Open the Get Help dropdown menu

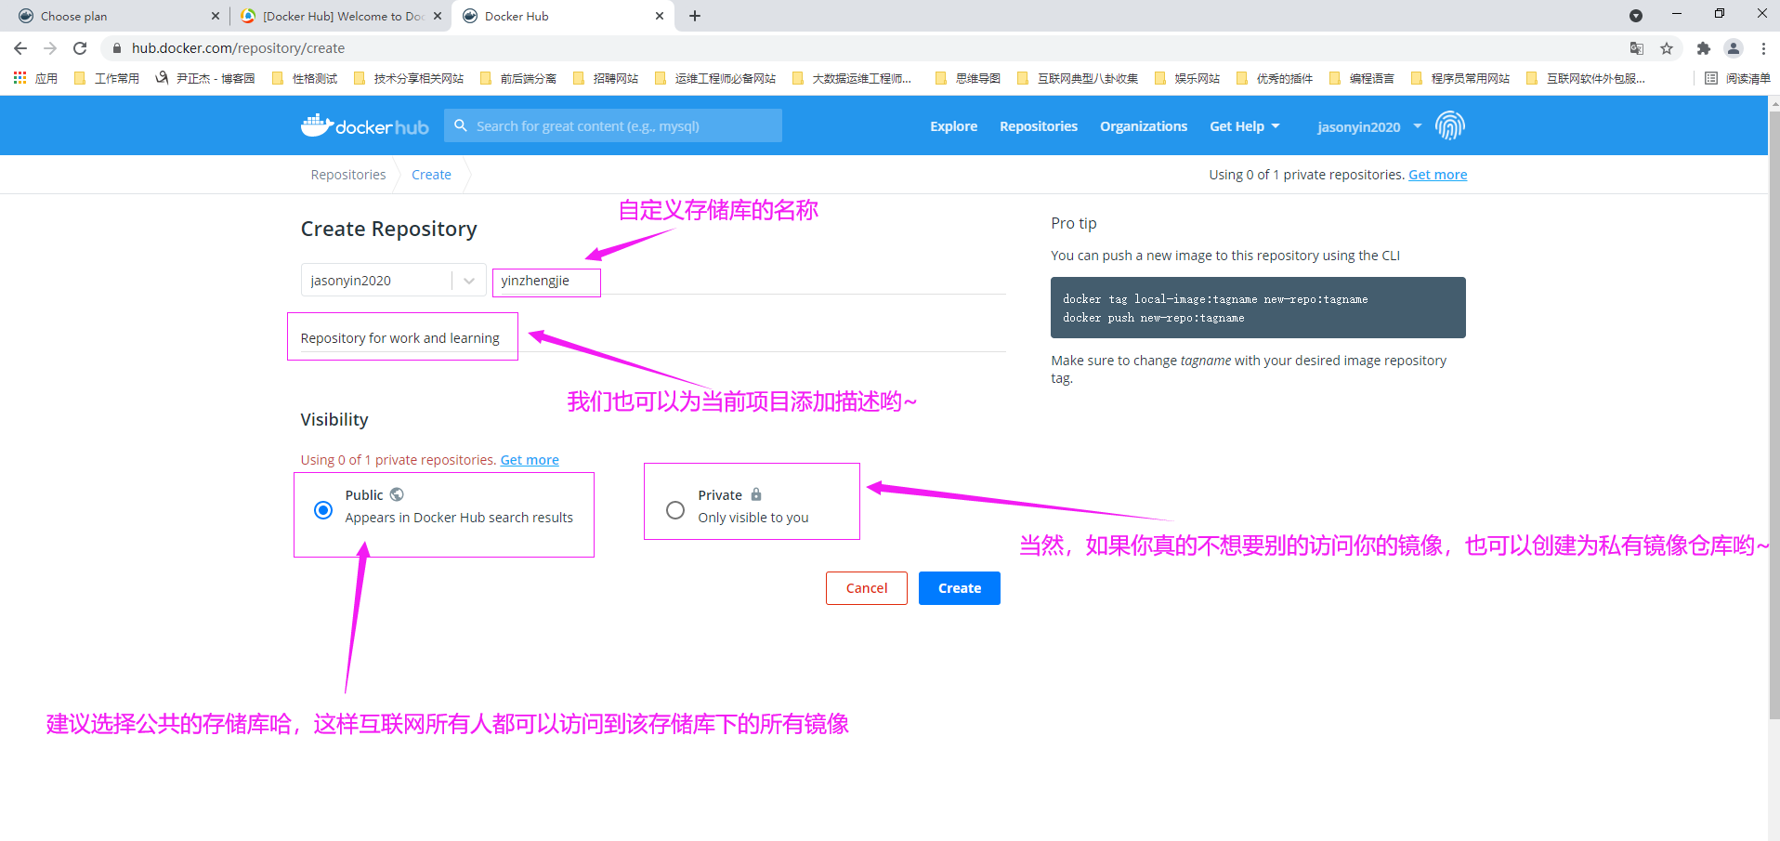(x=1244, y=126)
